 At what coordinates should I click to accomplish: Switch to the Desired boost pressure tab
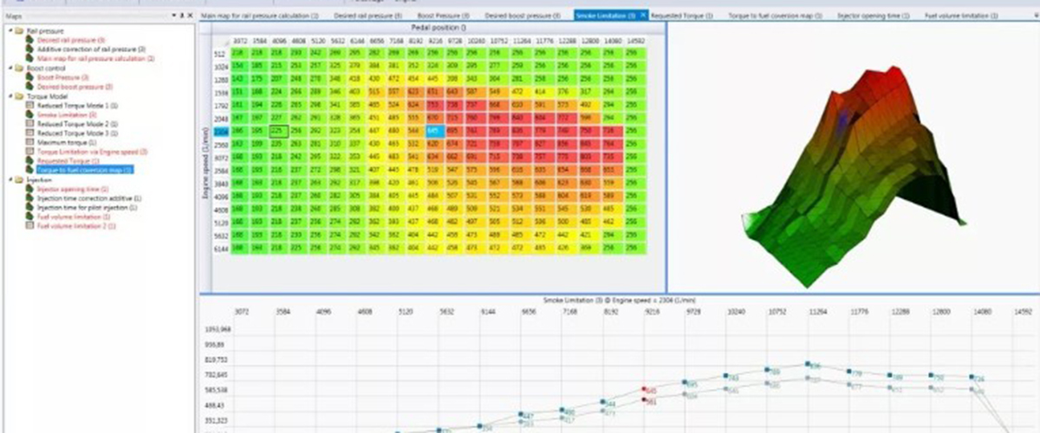pos(523,16)
